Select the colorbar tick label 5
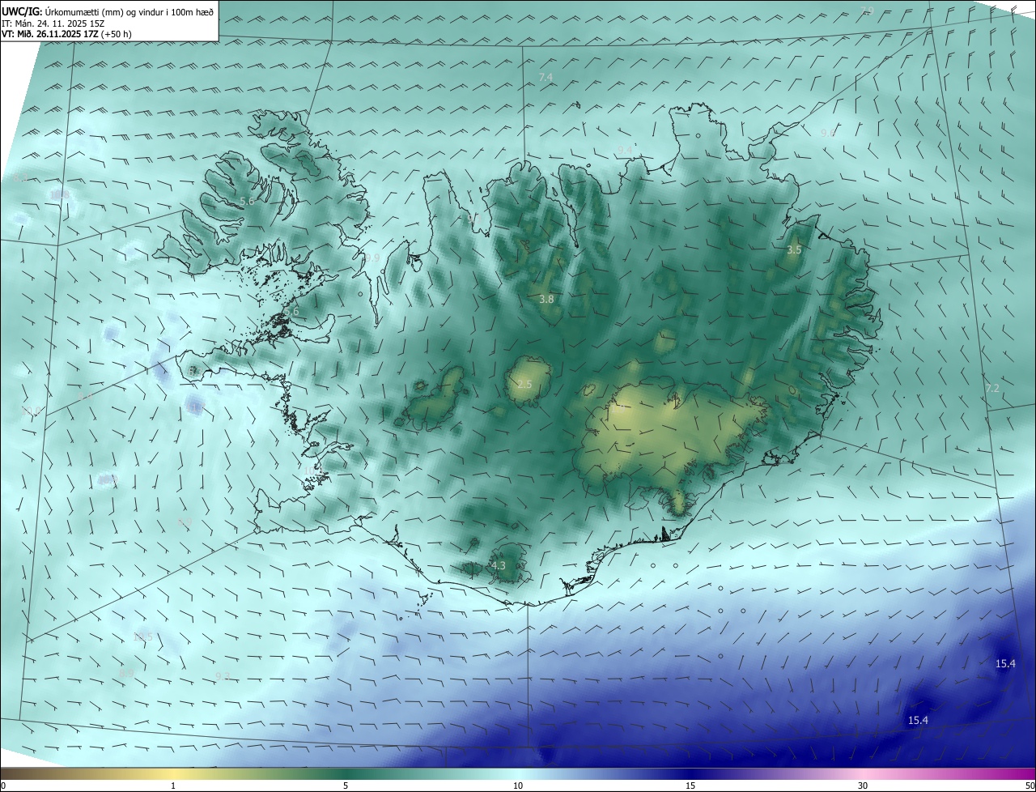This screenshot has width=1036, height=792. click(x=346, y=786)
